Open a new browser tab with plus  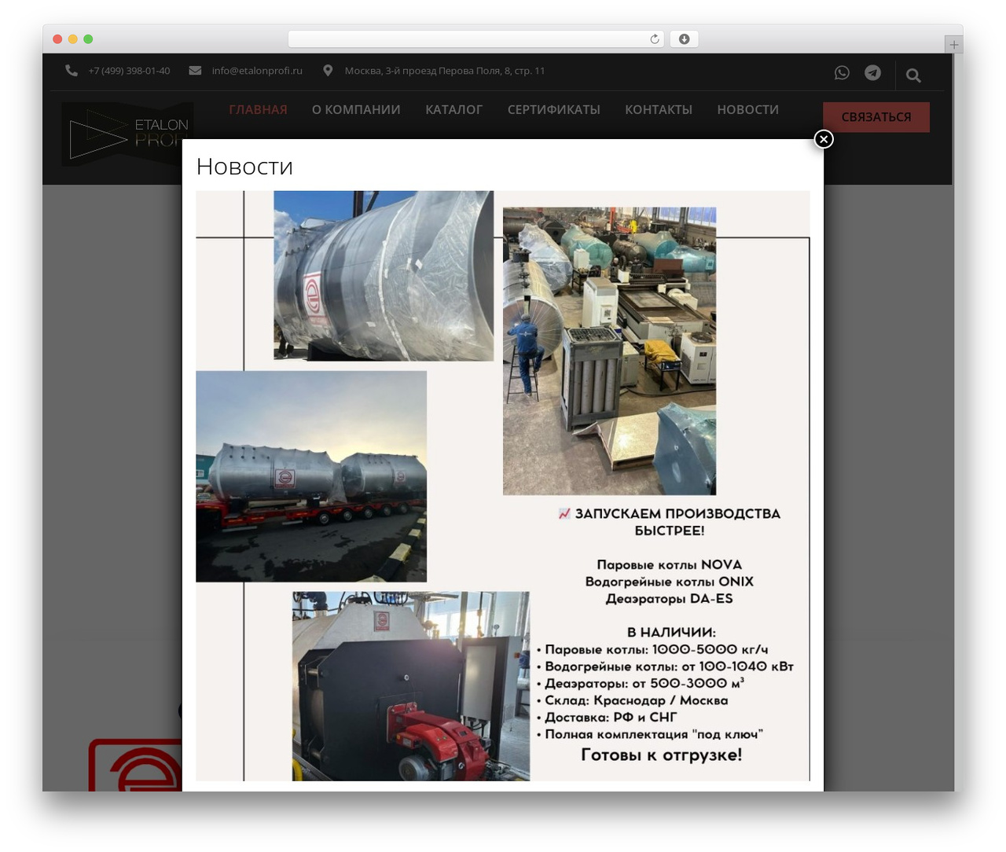tap(954, 45)
